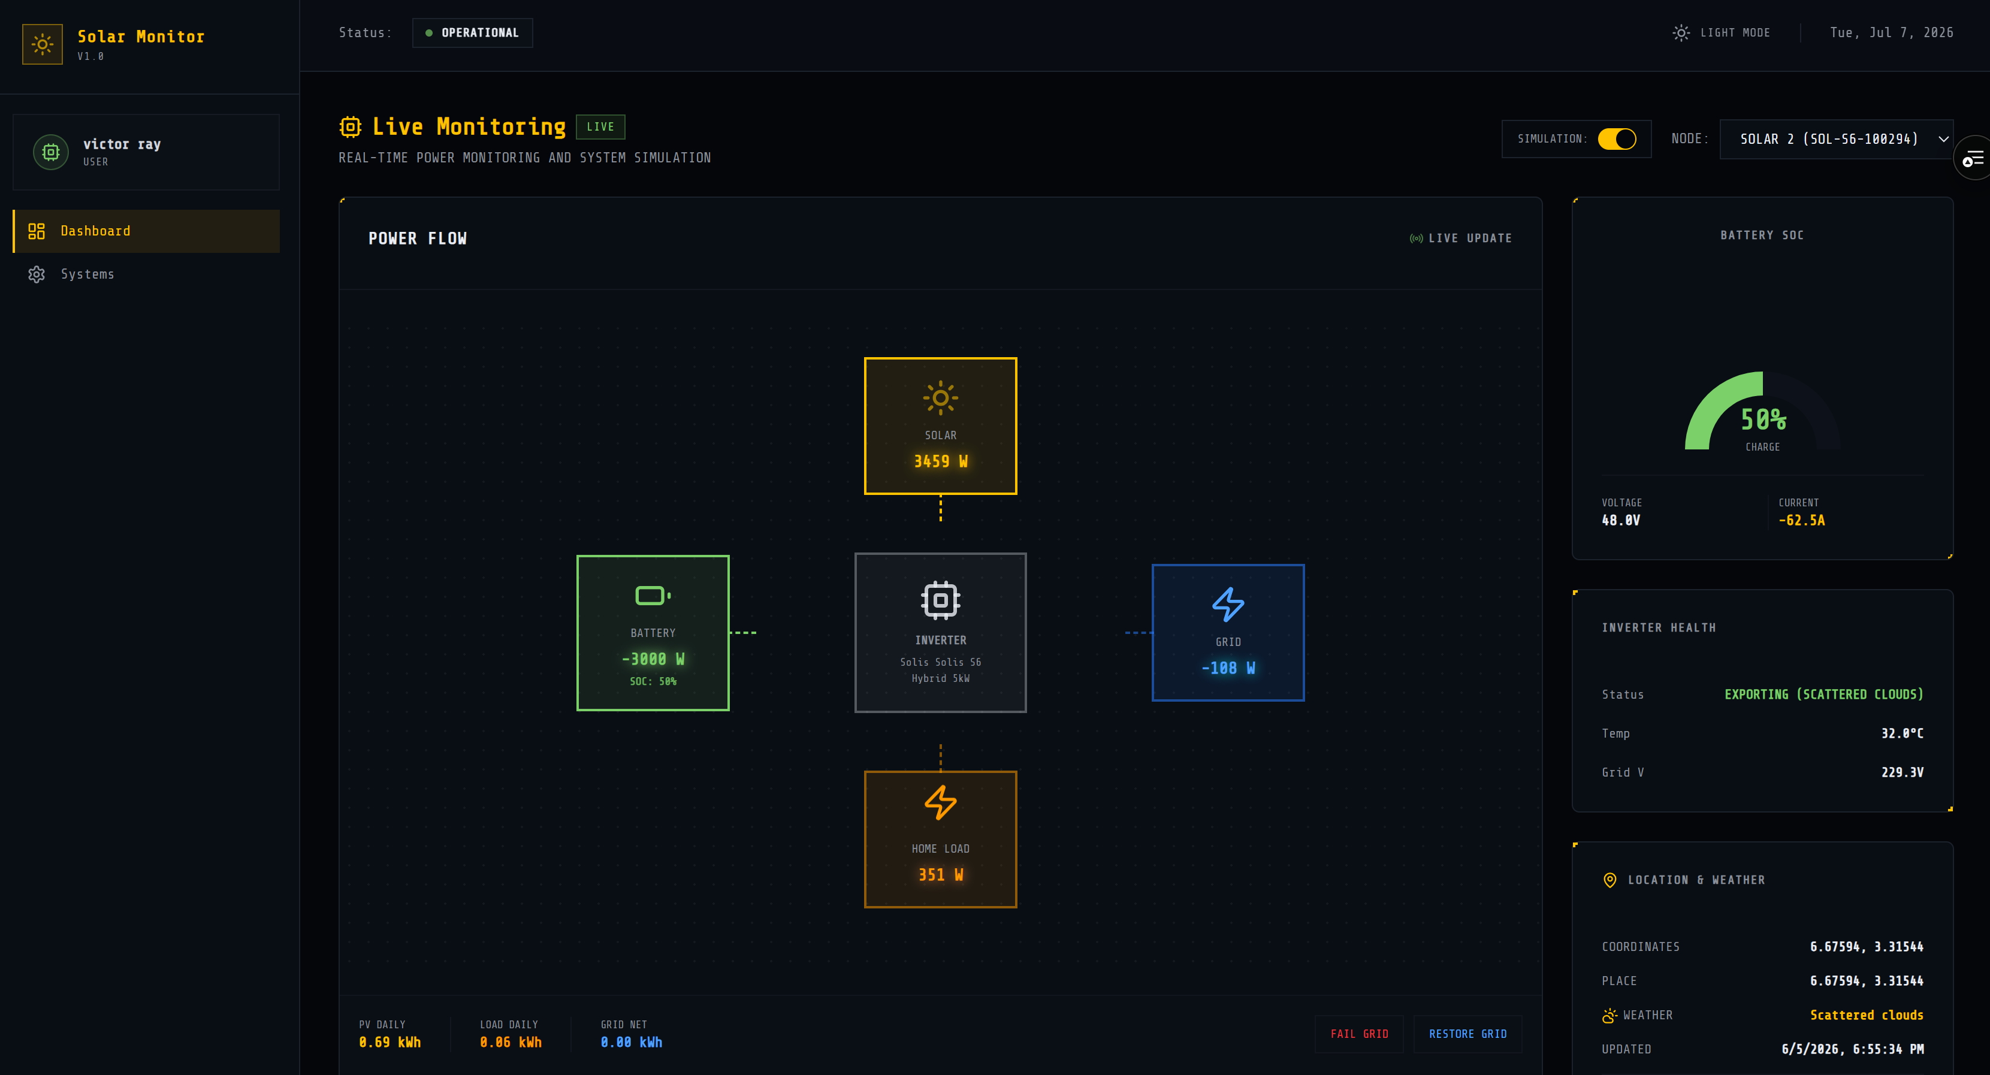This screenshot has width=1990, height=1075.
Task: Click the coordinates value 6.67594, 3.31544
Action: coord(1867,947)
